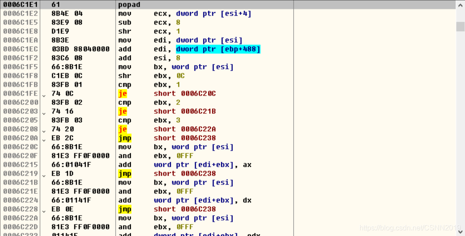Click hex bytes EB 2C

point(63,138)
